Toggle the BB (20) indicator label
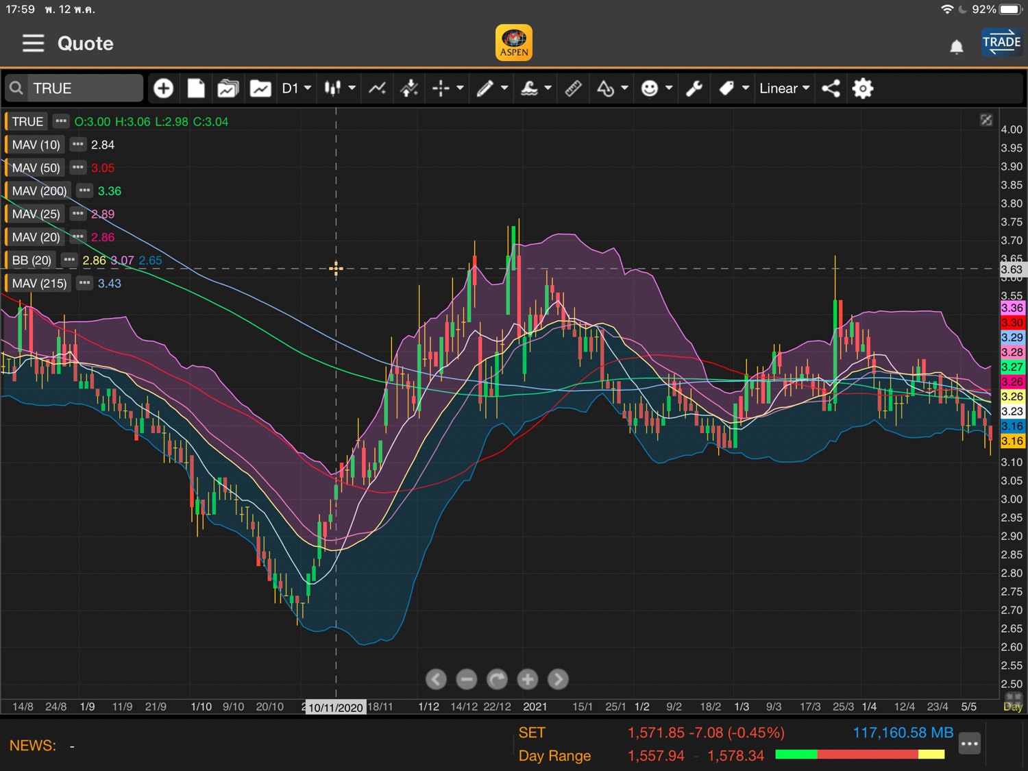 coord(32,260)
